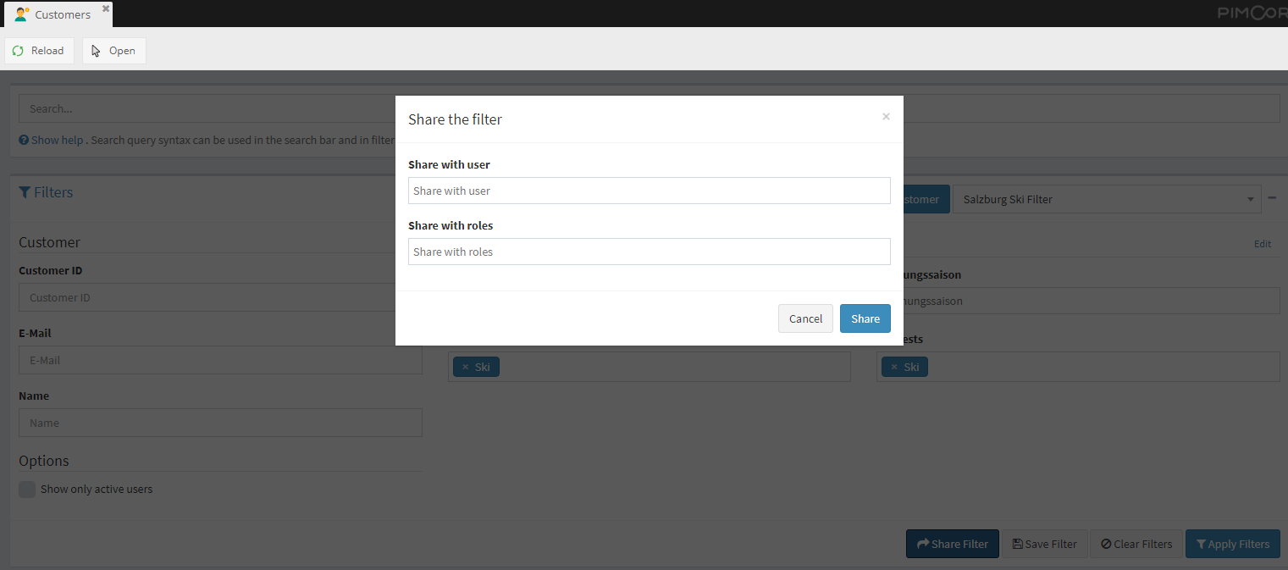This screenshot has height=570, width=1288.
Task: Remove the Ski tag in the right field
Action: (893, 367)
